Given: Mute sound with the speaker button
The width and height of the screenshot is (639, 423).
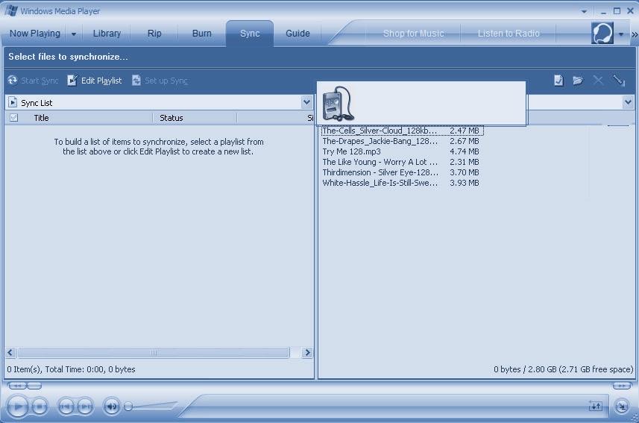Looking at the screenshot, I should (x=111, y=407).
